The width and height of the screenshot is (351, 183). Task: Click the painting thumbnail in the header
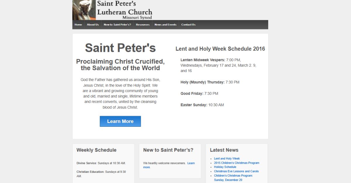pos(83,10)
